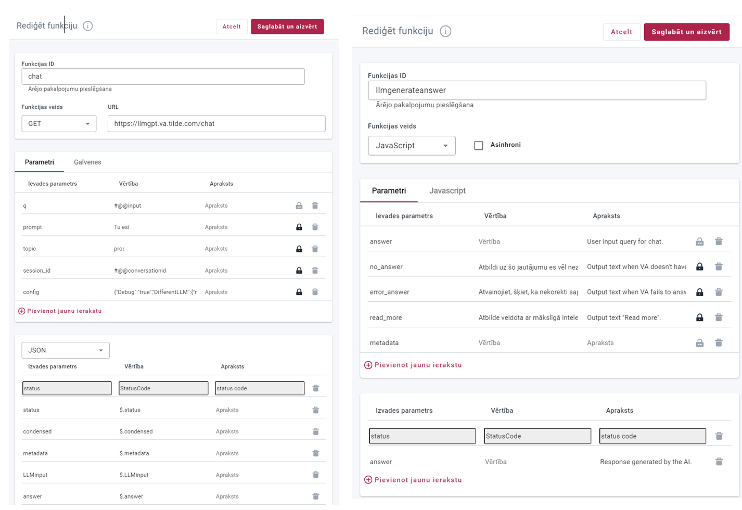Click info icon beside right Rediģēt funkciju title
The height and width of the screenshot is (510, 742).
[445, 31]
